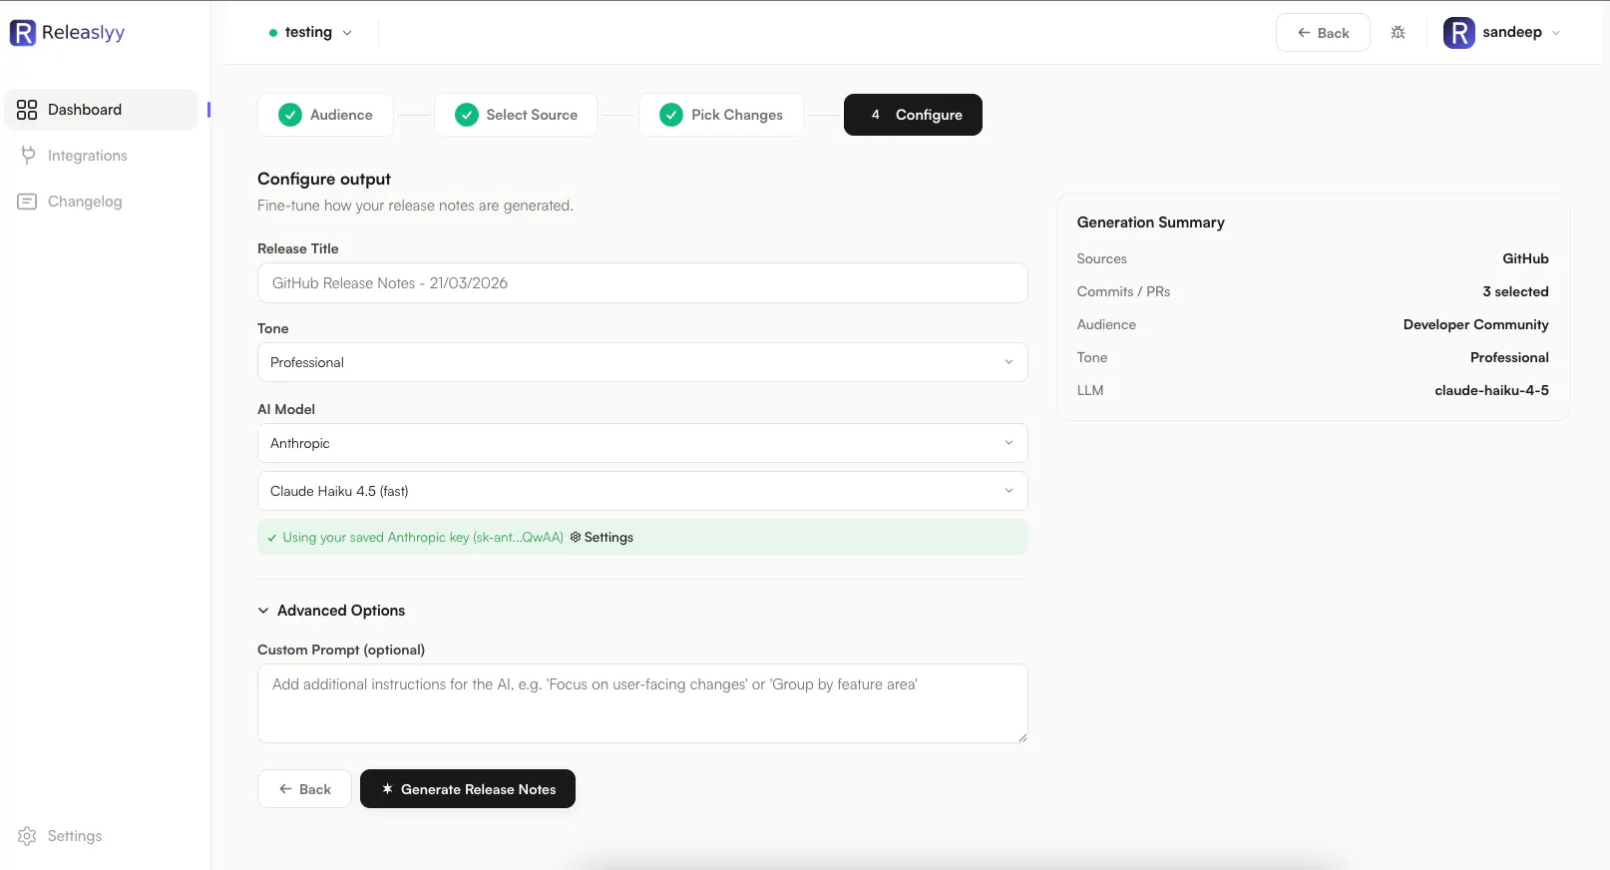Click the sandeep avatar icon
Screen dimensions: 1610x870
coord(1458,33)
